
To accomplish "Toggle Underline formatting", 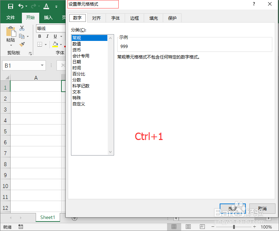I will (55, 36).
